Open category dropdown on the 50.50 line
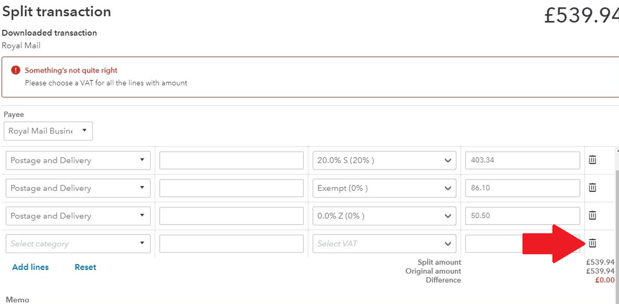Viewport: 619px width, 304px height. pos(77,216)
